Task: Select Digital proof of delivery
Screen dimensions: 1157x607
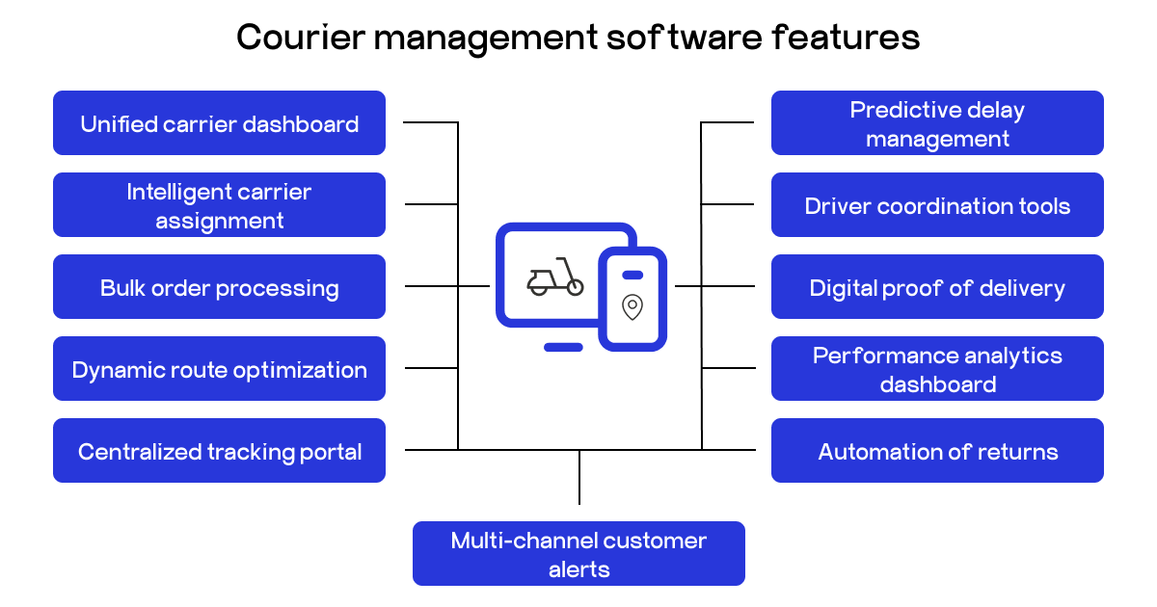Action: (x=937, y=286)
